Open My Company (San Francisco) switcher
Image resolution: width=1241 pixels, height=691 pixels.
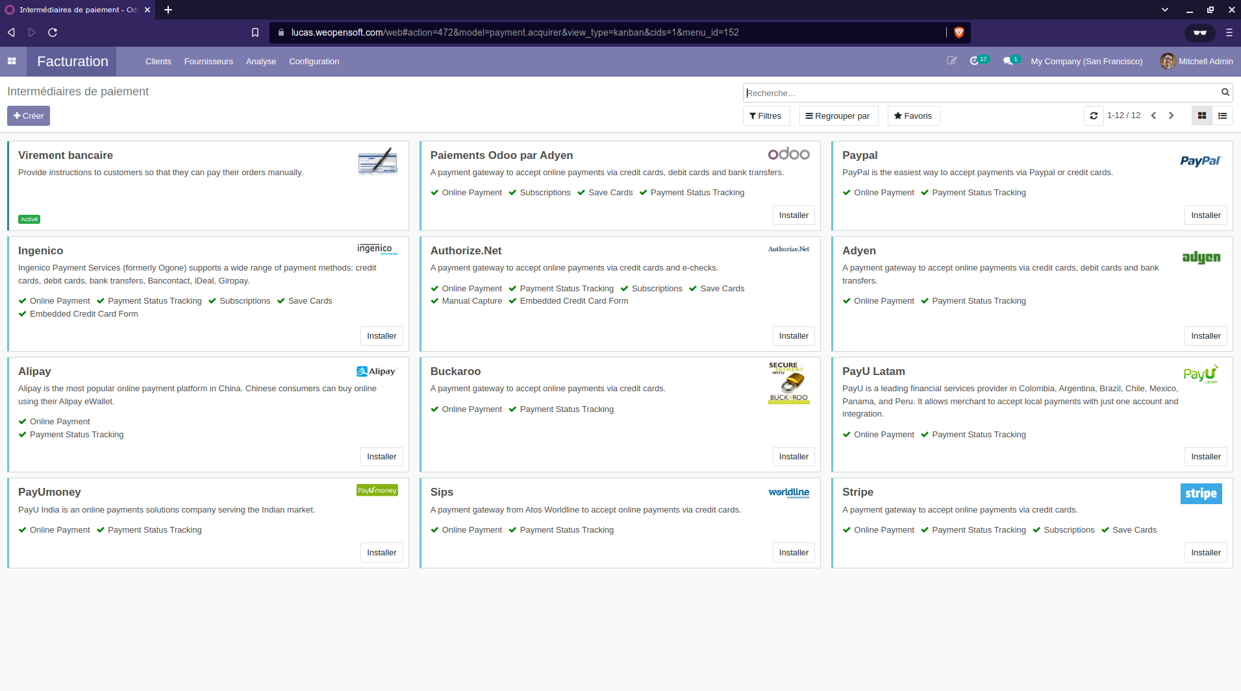point(1086,61)
